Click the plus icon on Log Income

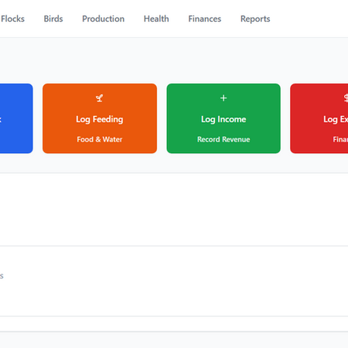[223, 98]
